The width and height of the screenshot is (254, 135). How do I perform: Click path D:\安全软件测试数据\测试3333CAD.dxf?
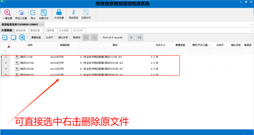(102, 69)
